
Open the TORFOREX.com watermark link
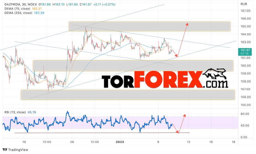tap(165, 79)
